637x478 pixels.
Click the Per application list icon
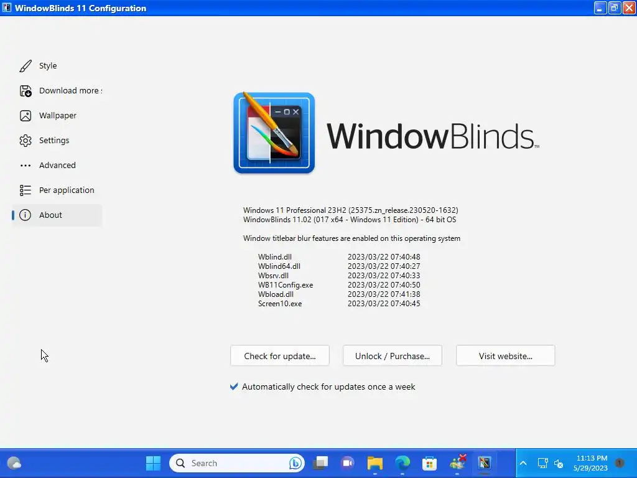pyautogui.click(x=26, y=190)
